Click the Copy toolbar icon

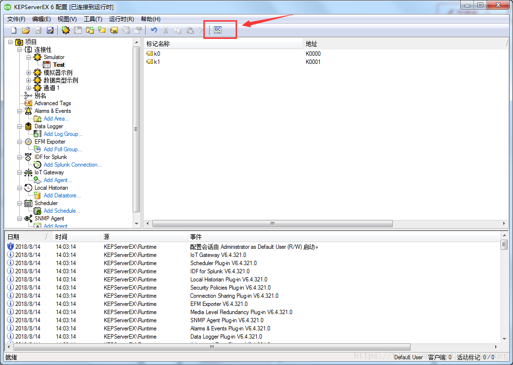tap(178, 30)
